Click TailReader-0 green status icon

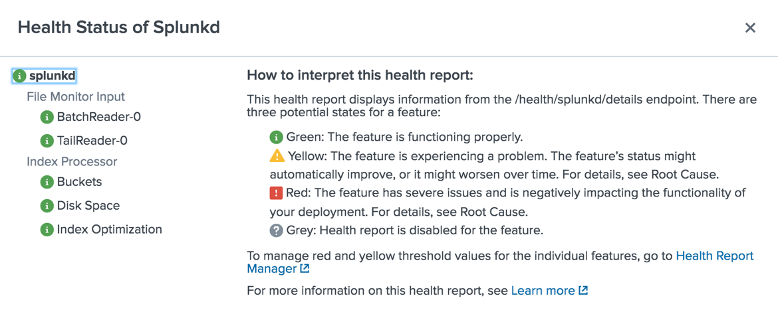47,141
